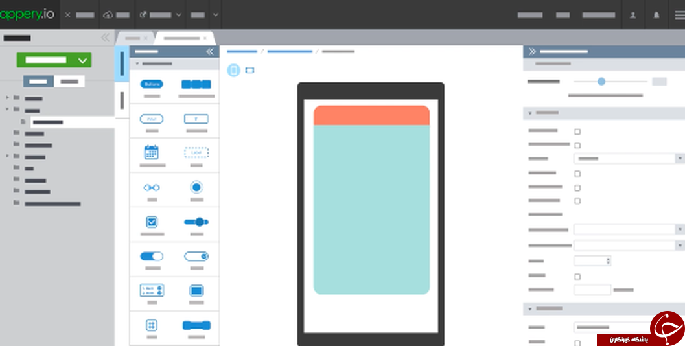Open the last chevron dropdown in the left toolbar group

pyautogui.click(x=215, y=15)
